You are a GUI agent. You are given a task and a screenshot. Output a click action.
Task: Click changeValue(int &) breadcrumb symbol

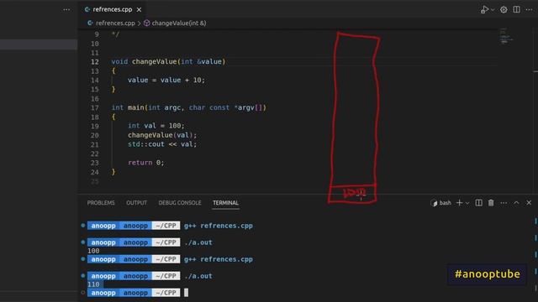click(x=179, y=23)
